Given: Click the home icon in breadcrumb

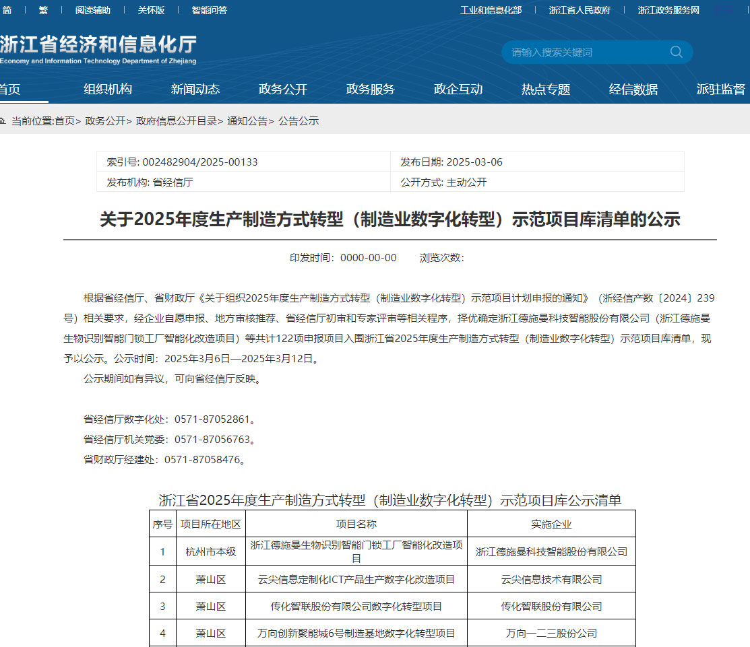Looking at the screenshot, I should click(3, 121).
